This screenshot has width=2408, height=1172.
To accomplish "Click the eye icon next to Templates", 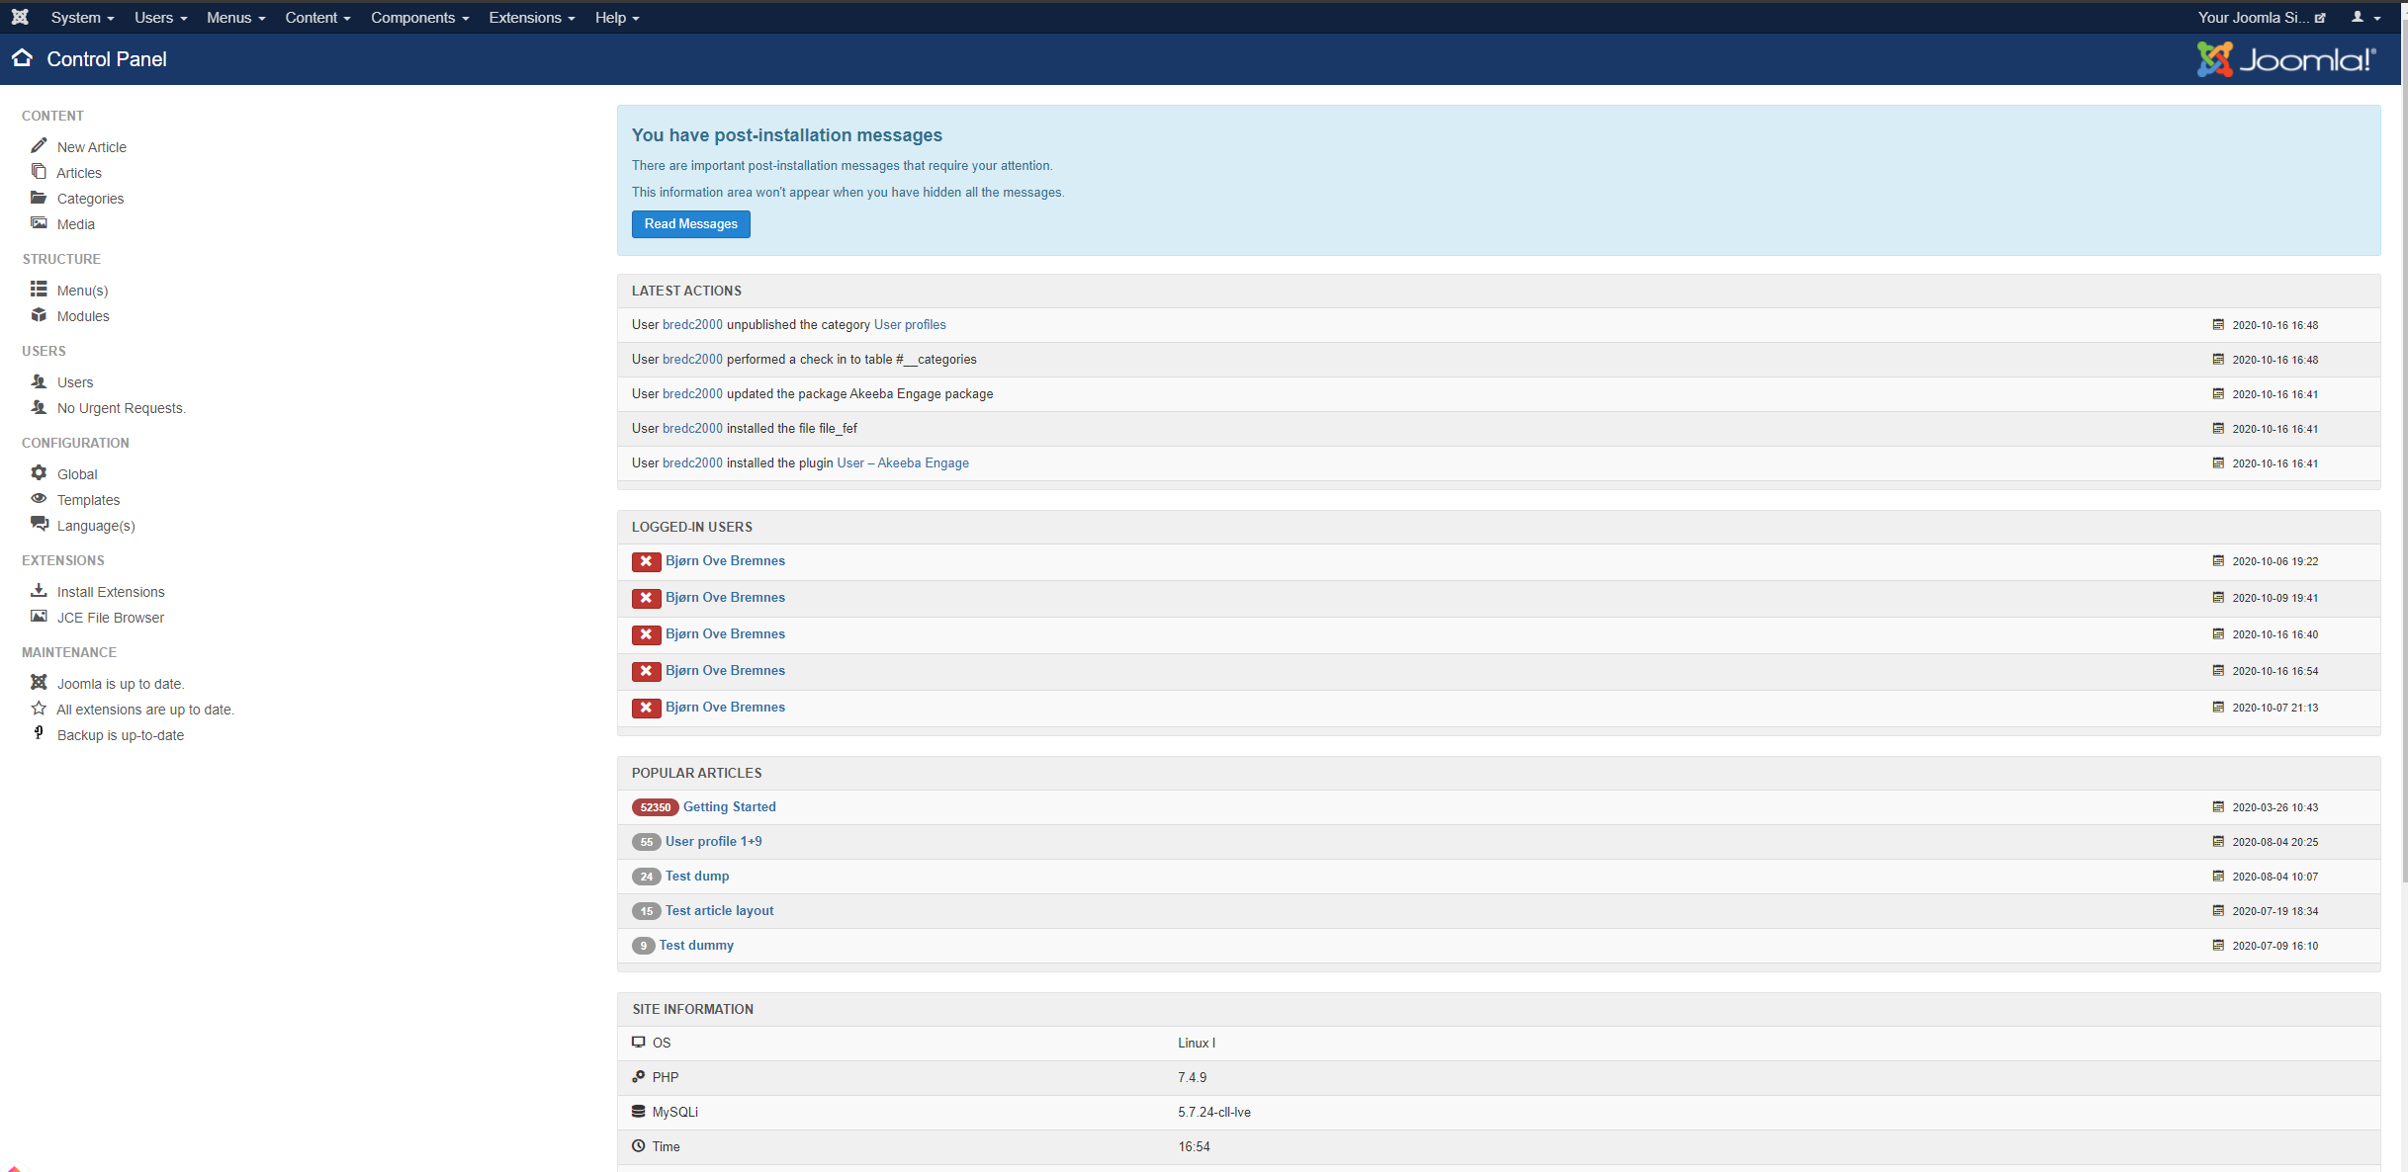I will (x=39, y=499).
